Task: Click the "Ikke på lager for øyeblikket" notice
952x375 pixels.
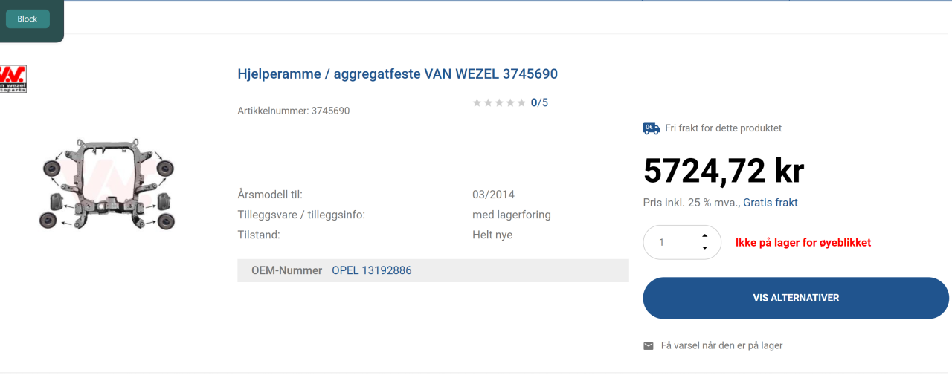Action: (x=803, y=243)
